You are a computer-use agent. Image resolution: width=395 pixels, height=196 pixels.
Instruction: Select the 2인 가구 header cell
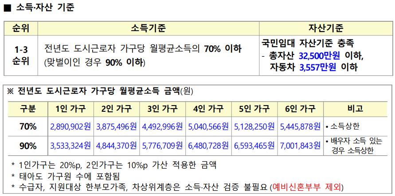click(117, 109)
